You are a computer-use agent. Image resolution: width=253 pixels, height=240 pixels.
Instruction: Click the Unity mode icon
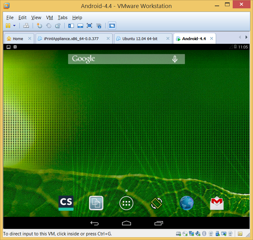pyautogui.click(x=99, y=26)
